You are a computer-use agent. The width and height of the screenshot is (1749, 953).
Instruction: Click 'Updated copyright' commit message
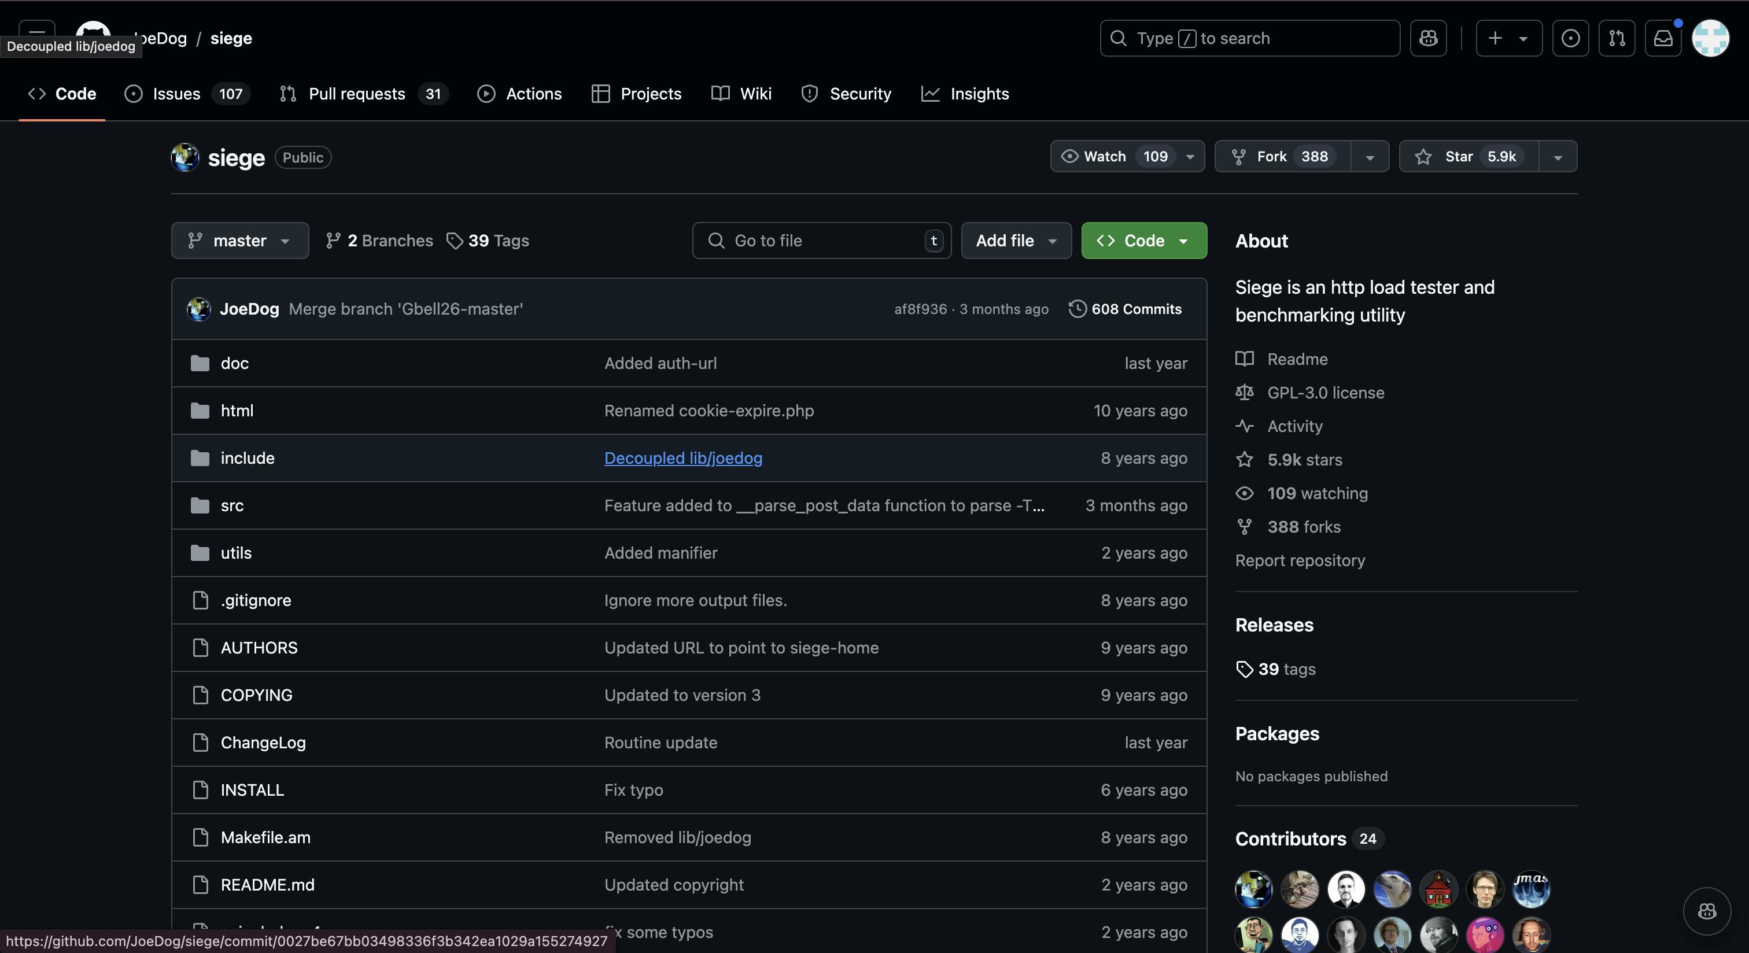click(x=674, y=884)
